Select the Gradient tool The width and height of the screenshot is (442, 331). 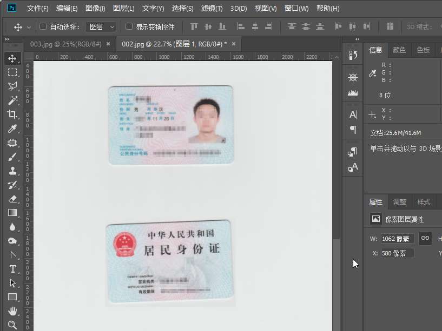[x=12, y=213]
